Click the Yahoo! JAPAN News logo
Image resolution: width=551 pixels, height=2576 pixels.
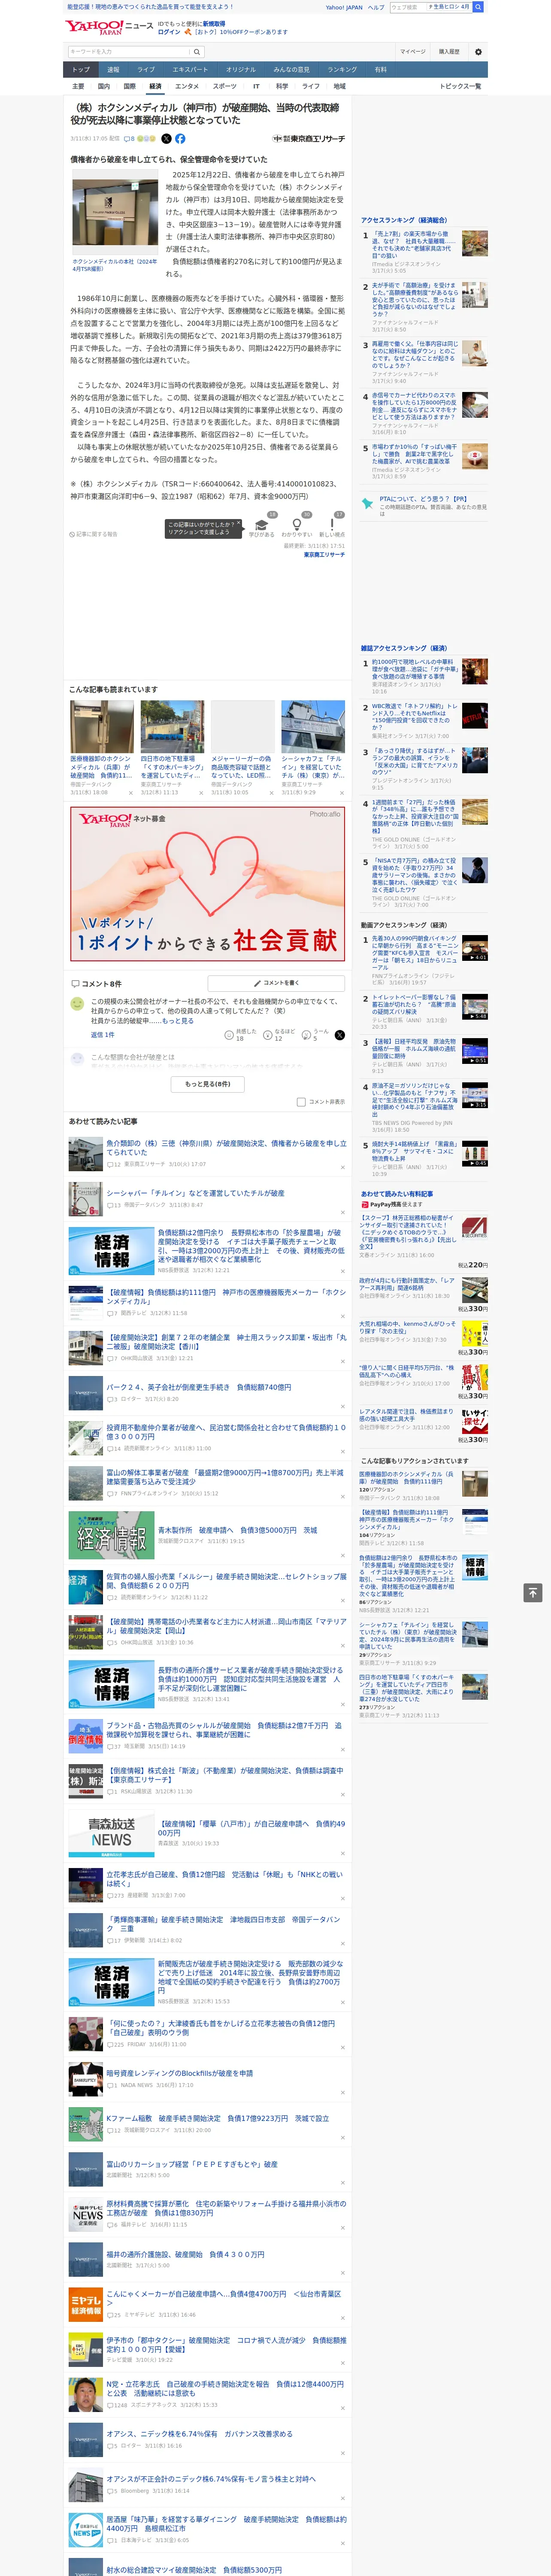point(109,27)
